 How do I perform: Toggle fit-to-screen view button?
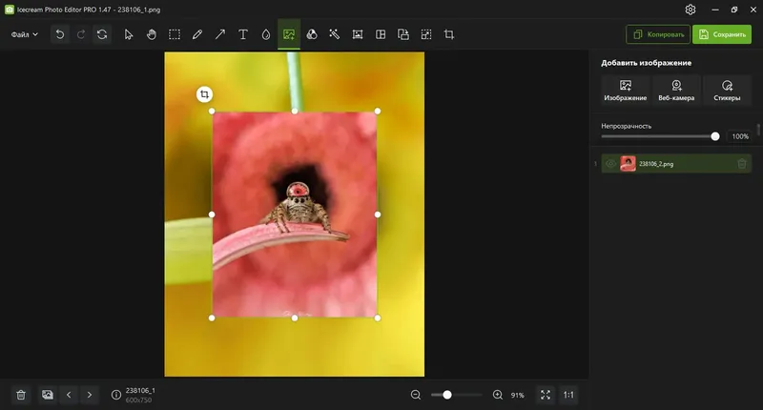click(x=545, y=395)
